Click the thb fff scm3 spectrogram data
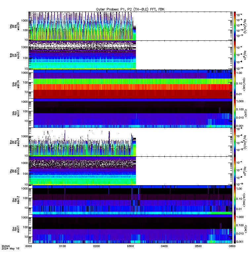The width and height of the screenshot is (248, 265). 82,55
